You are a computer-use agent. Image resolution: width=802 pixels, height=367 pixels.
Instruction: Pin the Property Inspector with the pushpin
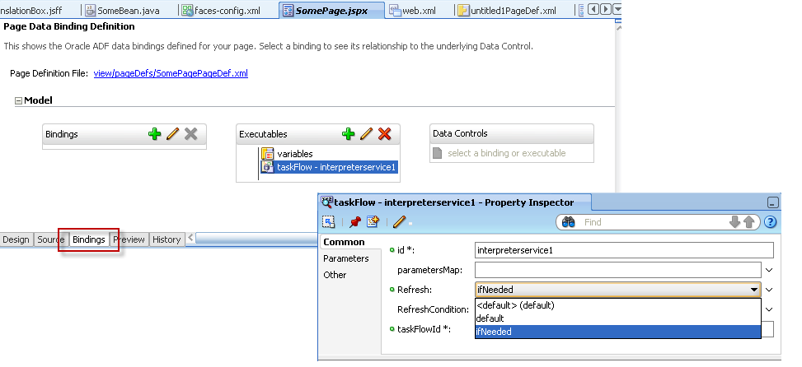tap(355, 222)
